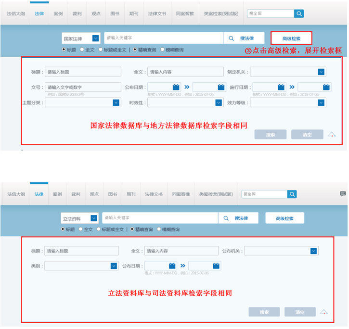Expand the 效力等级 dropdown

321,102
